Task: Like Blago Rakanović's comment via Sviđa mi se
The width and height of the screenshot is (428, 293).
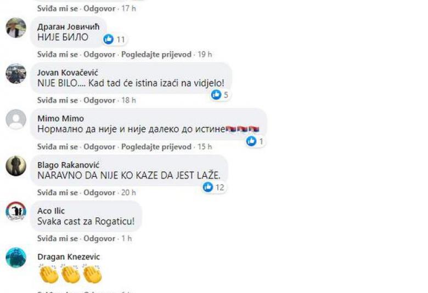Action: coord(58,193)
